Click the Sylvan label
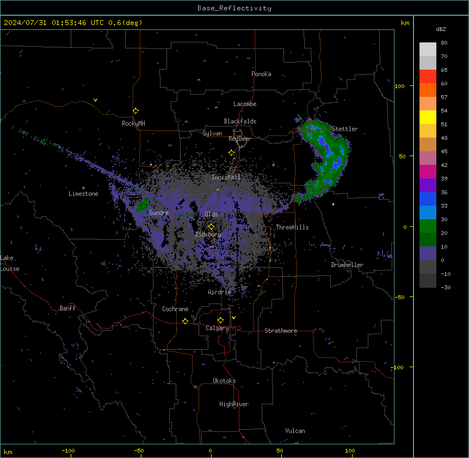469x458 pixels. pos(212,133)
